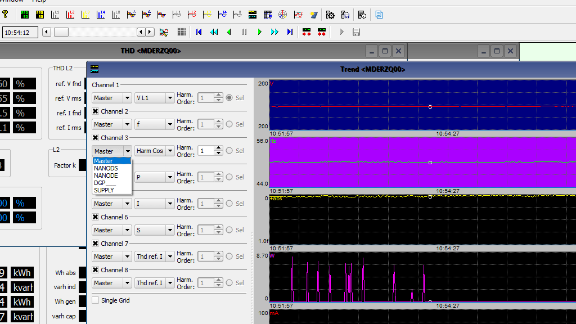Increase Channel 3 harmonic order with up arrow
This screenshot has height=324, width=576.
pos(219,148)
